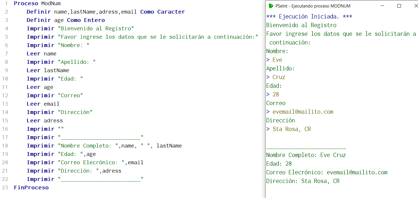The height and width of the screenshot is (198, 418).
Task: Click the "Leer email" statement
Action: 42,104
